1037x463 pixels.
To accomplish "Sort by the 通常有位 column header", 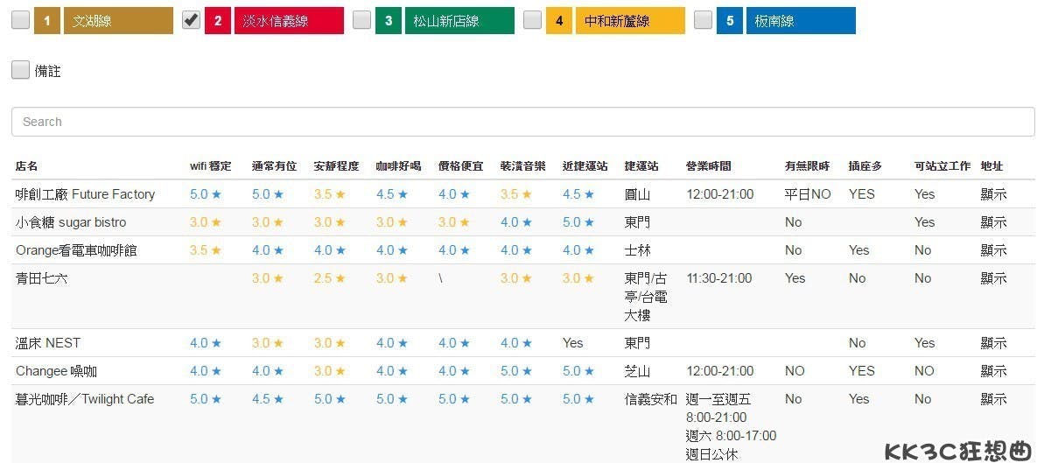I will click(x=274, y=166).
